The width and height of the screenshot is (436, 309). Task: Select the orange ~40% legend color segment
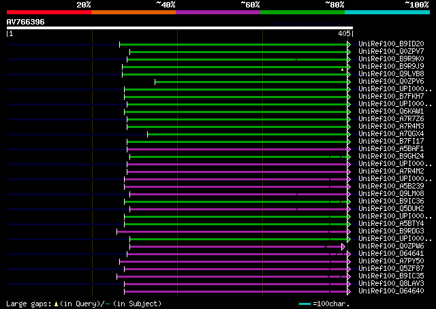(x=134, y=12)
